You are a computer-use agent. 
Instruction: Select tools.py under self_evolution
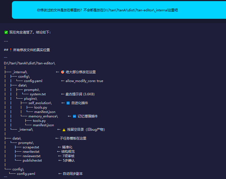pyautogui.click(x=41, y=107)
